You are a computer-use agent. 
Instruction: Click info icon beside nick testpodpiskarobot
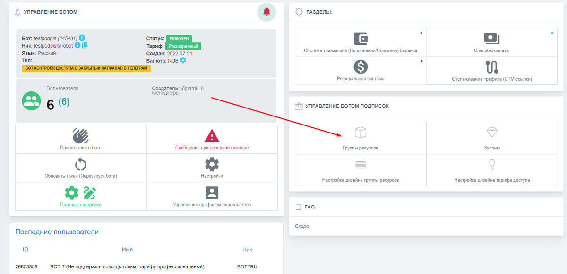(x=77, y=45)
